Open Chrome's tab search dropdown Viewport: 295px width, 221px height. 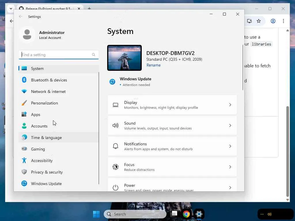[x=11, y=9]
